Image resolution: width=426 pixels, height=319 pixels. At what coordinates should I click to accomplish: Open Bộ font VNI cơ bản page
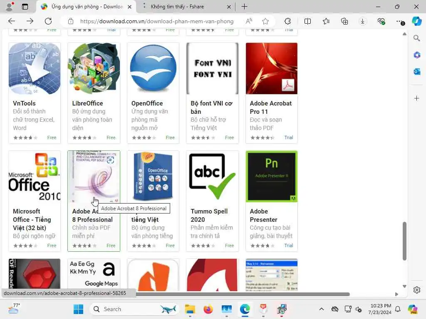point(212,108)
